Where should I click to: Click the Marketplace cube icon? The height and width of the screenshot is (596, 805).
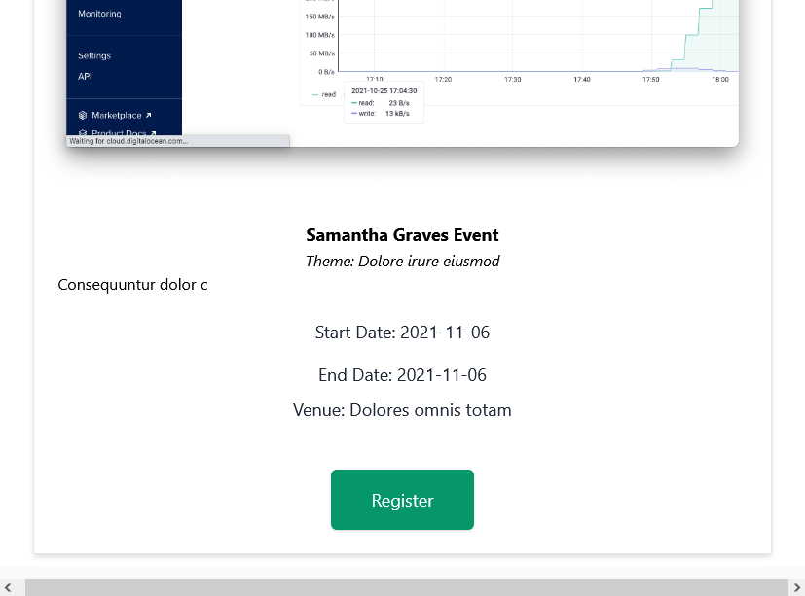pos(83,116)
